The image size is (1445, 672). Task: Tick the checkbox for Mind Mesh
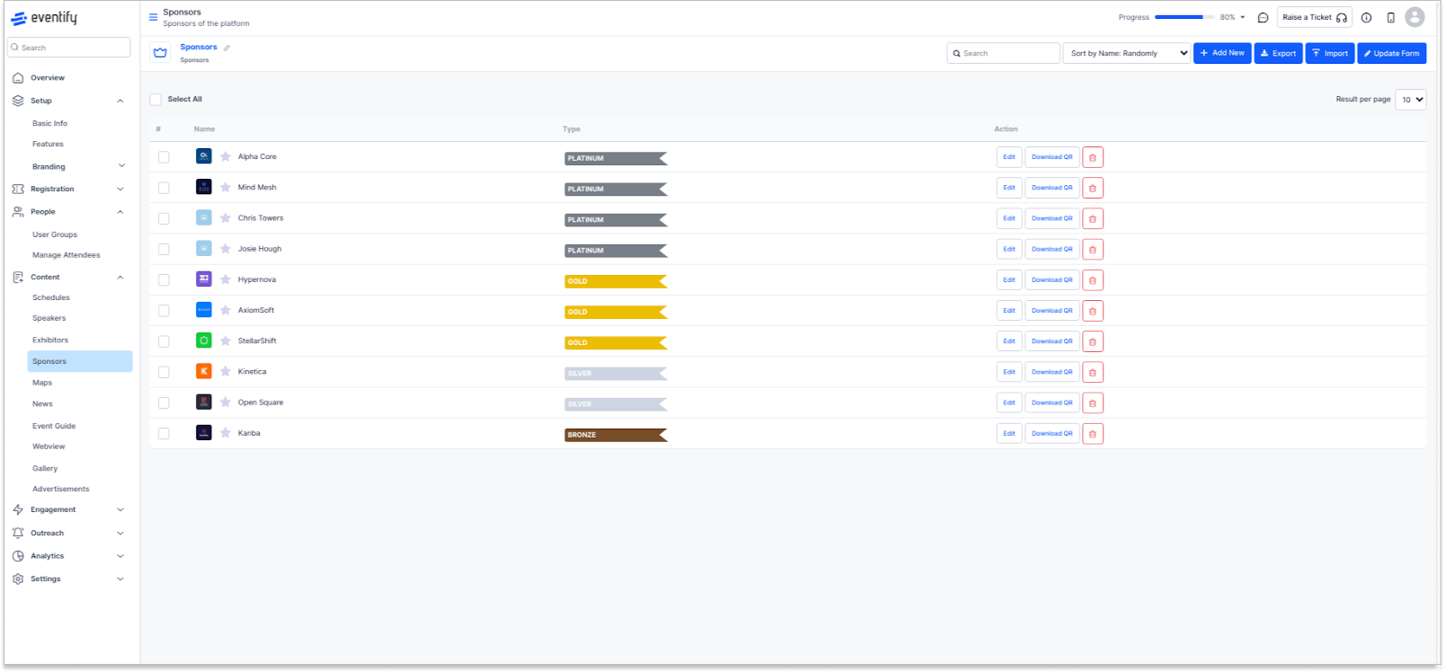coord(164,188)
